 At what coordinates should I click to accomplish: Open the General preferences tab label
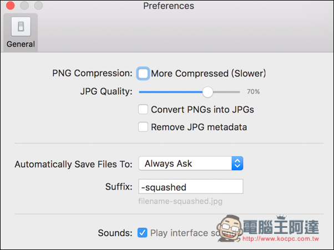(21, 44)
